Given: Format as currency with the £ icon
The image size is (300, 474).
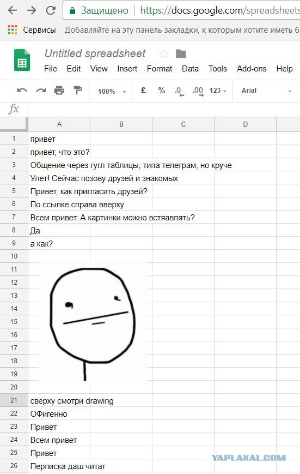Looking at the screenshot, I should [x=143, y=91].
